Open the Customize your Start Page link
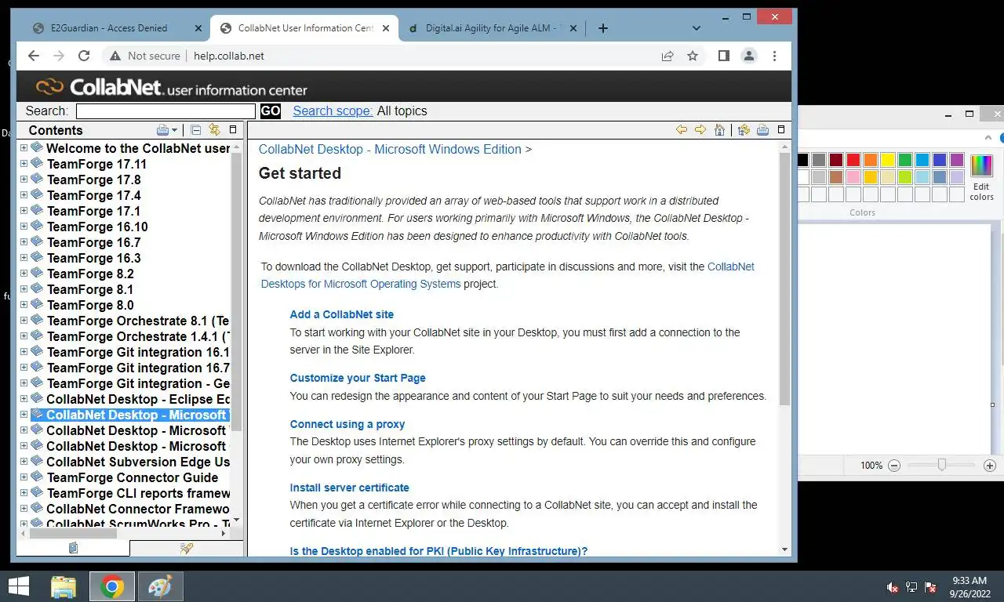This screenshot has width=1004, height=602. click(358, 378)
